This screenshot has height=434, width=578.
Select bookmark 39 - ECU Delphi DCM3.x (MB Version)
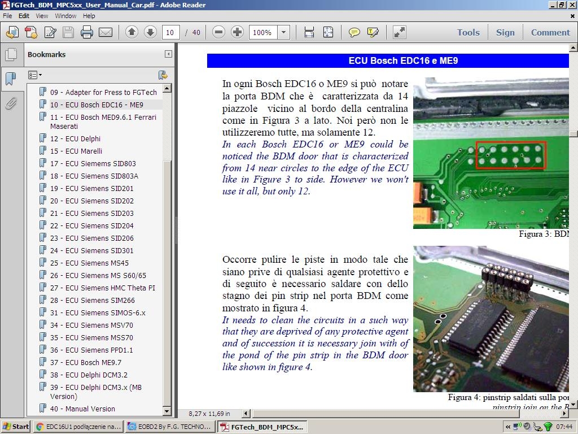tap(96, 392)
